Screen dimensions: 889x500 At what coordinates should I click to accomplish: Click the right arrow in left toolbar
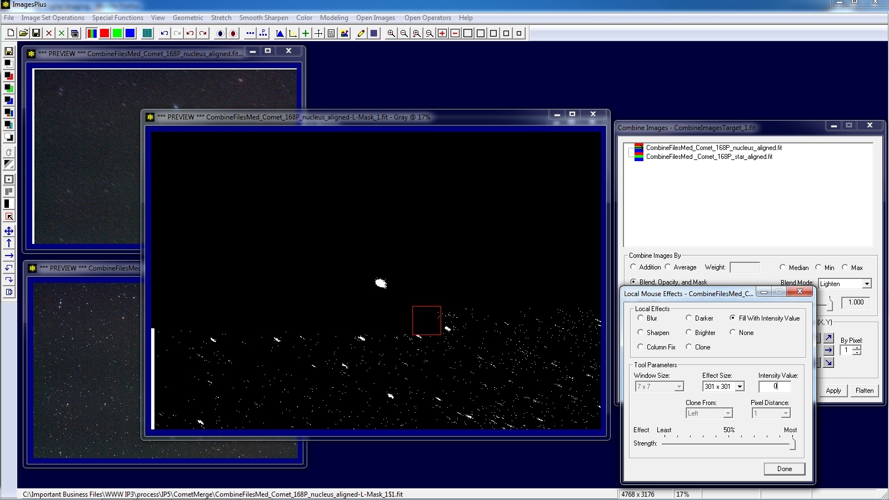tap(9, 256)
